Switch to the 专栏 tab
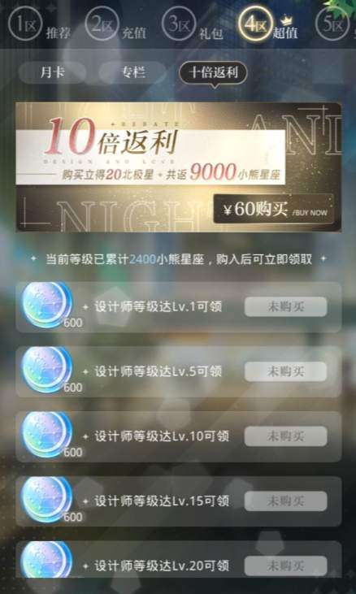 coord(132,72)
